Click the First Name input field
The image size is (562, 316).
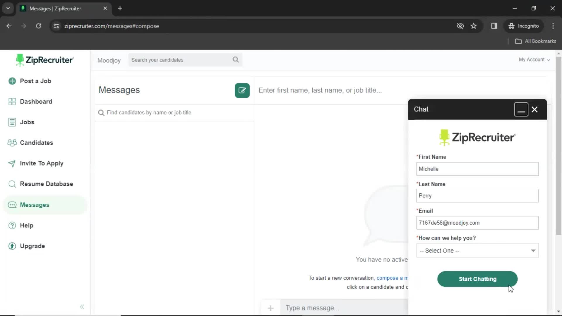[477, 169]
